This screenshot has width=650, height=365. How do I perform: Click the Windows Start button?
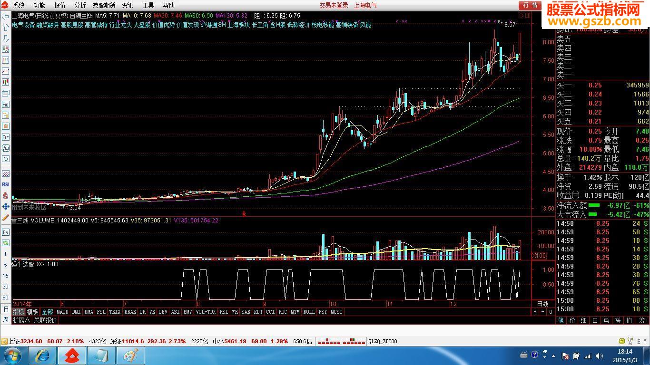[x=12, y=355]
